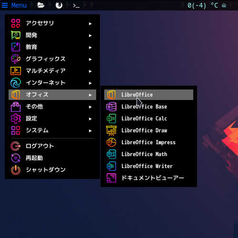Click the その他 shopping bag icon
This screenshot has height=238, width=238.
pos(16,107)
